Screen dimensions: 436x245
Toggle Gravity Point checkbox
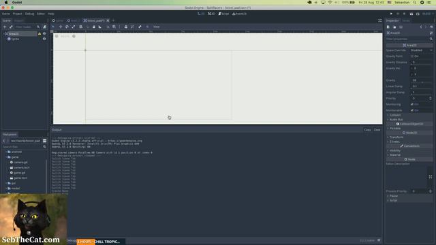coord(412,56)
